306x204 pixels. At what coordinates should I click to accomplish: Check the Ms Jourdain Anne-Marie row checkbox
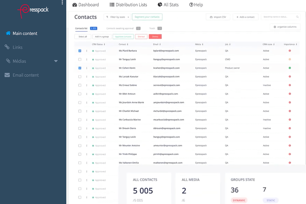(80, 103)
